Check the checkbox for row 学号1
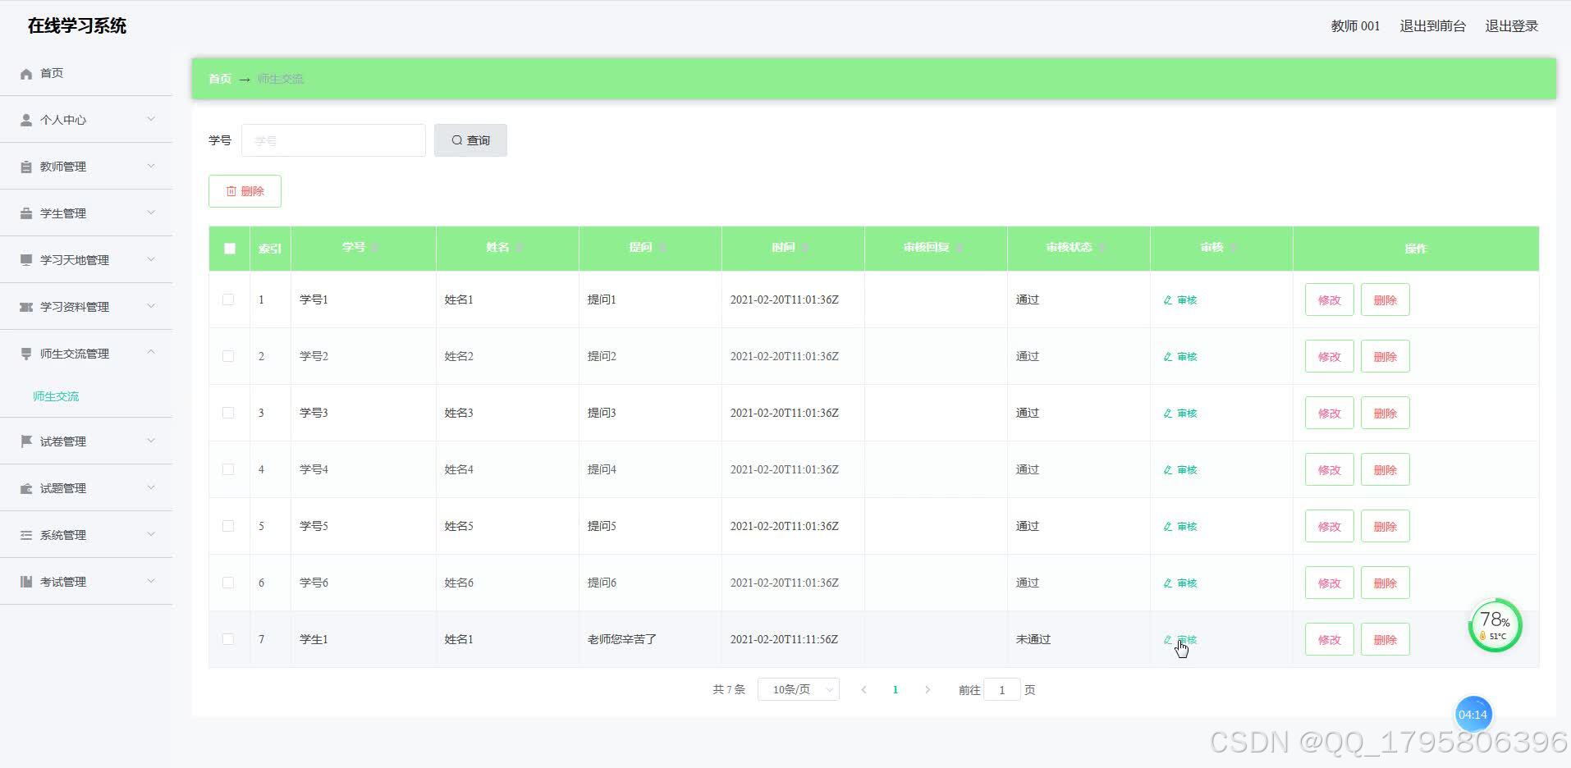The width and height of the screenshot is (1571, 768). 228,299
